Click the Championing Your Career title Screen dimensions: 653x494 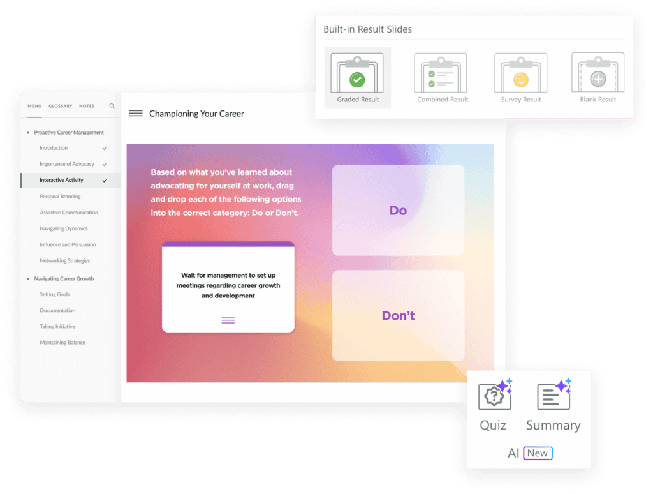(196, 114)
